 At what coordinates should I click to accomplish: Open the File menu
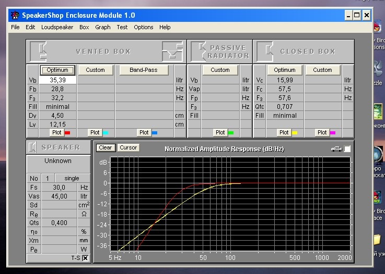[15, 27]
